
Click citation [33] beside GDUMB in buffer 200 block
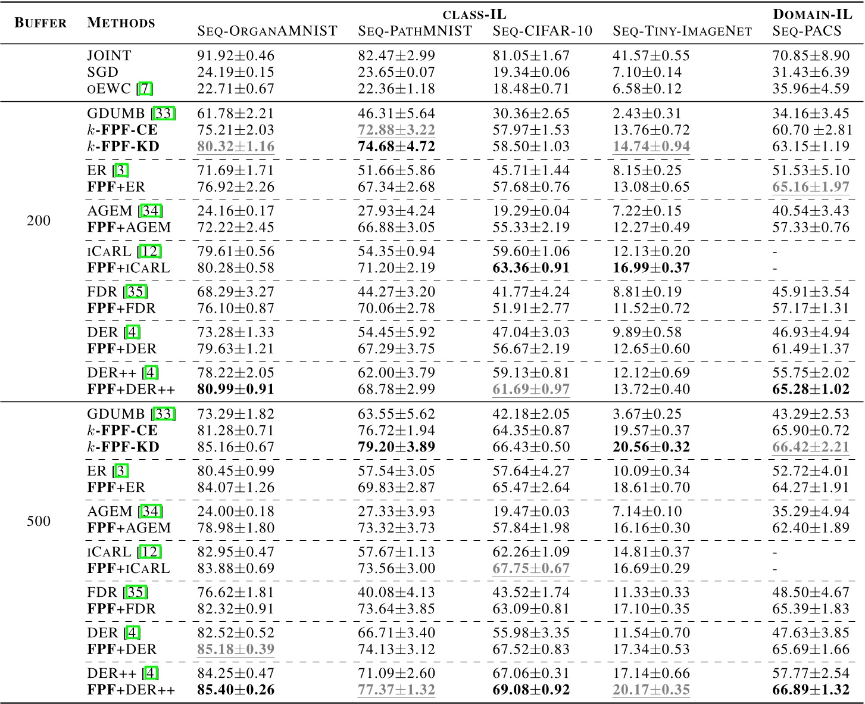[163, 113]
